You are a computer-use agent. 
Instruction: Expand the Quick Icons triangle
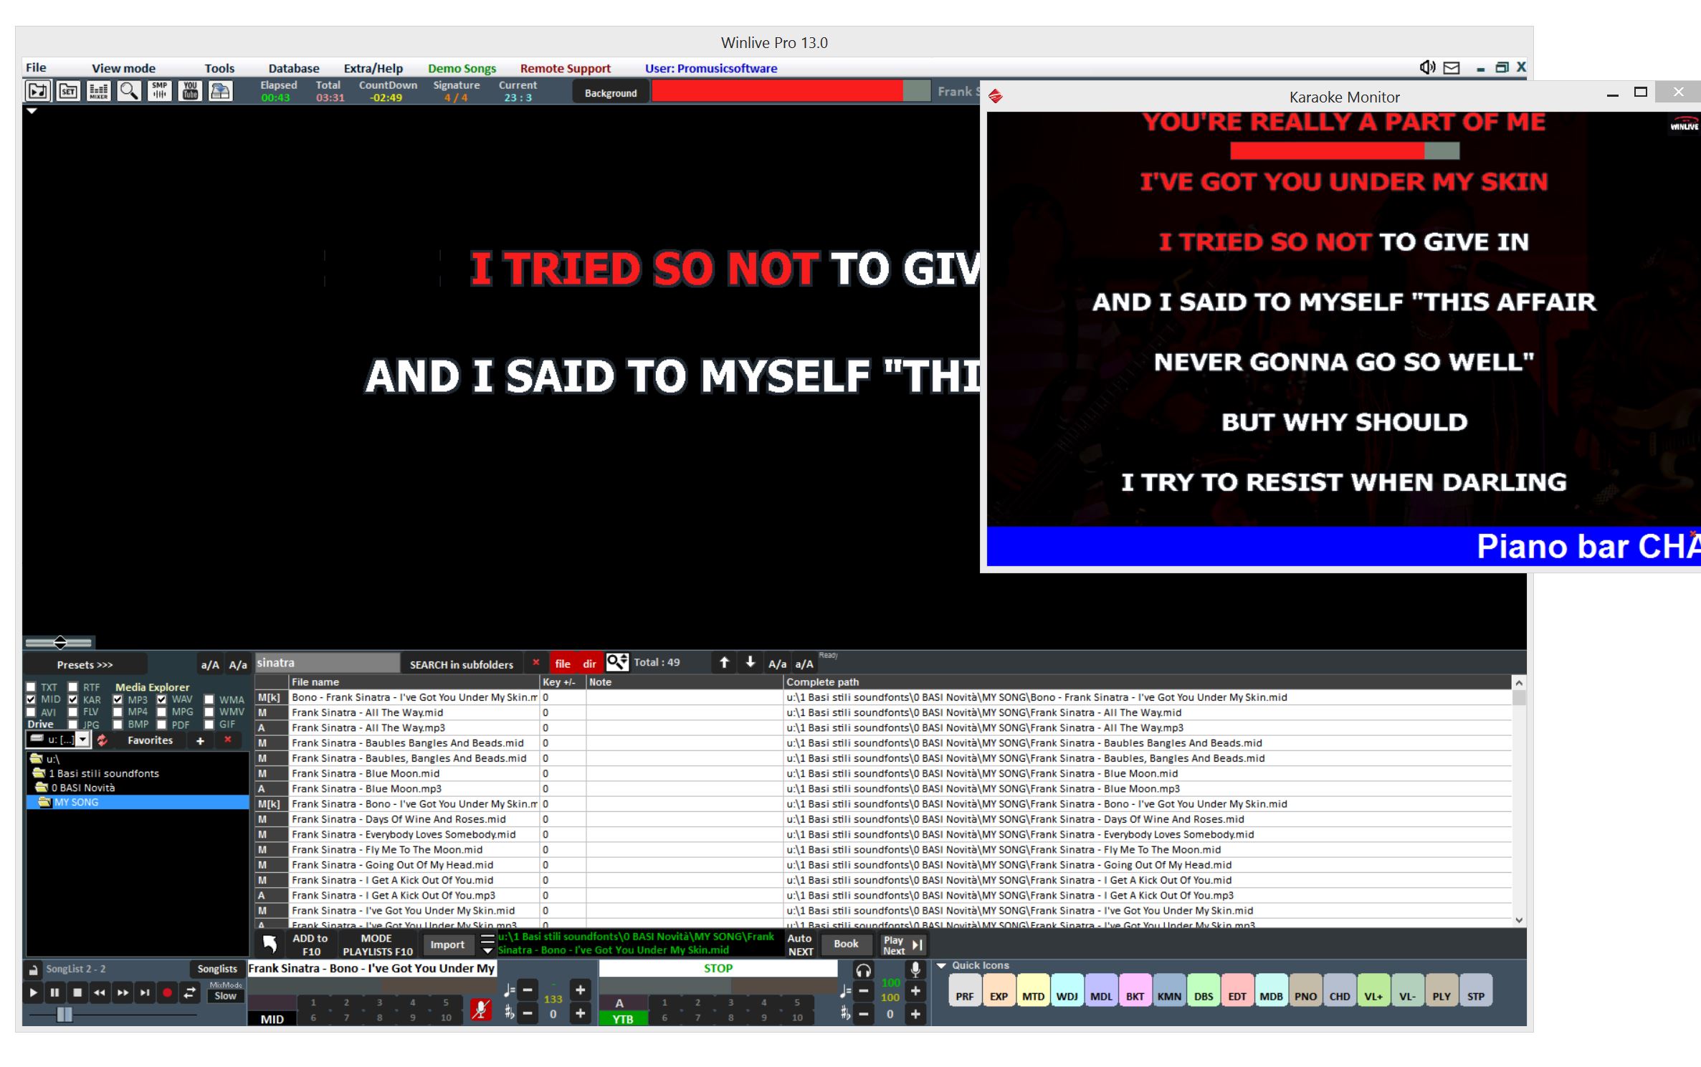[942, 966]
